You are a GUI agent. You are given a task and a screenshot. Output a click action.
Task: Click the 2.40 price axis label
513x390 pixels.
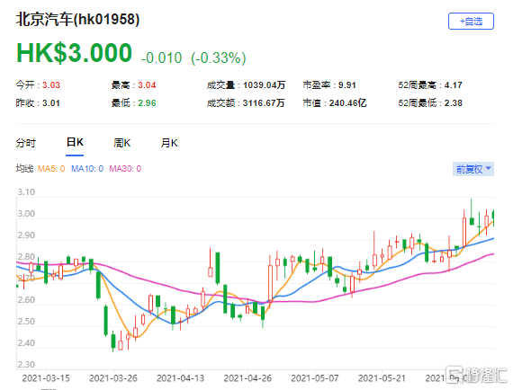pyautogui.click(x=26, y=343)
